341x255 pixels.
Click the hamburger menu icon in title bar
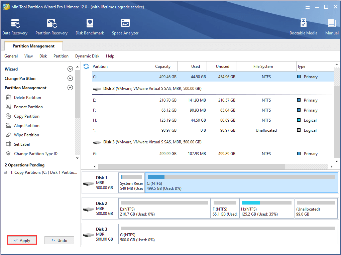pyautogui.click(x=308, y=7)
